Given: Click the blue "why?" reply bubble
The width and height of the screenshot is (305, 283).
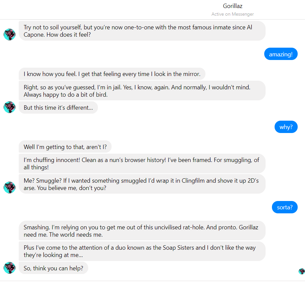Looking at the screenshot, I should [286, 127].
